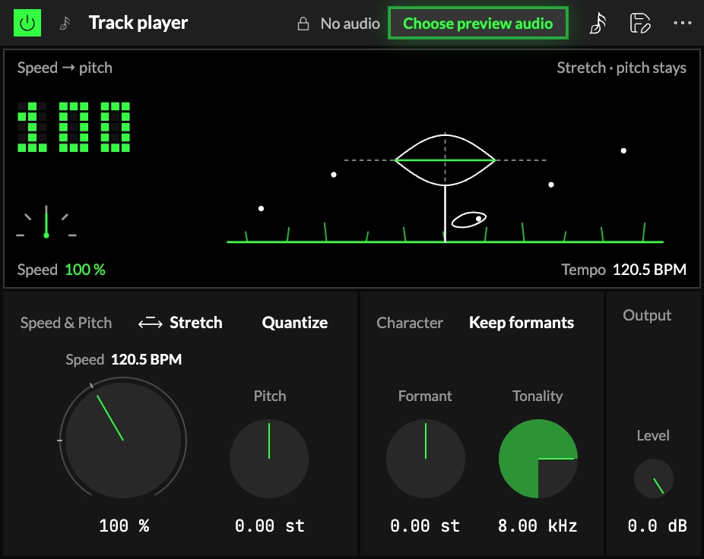Screen dimensions: 704x559
Task: Click Choose preview audio button
Action: [477, 24]
